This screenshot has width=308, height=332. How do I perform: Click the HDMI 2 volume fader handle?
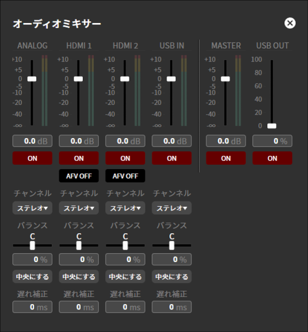pos(125,79)
